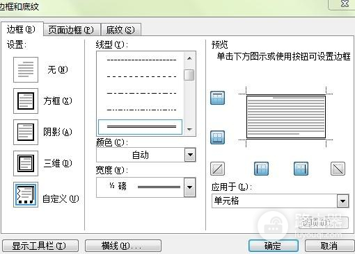The width and height of the screenshot is (355, 254).
Task: Switch to the 页面边框 (Page Border) tab
Action: (x=72, y=30)
